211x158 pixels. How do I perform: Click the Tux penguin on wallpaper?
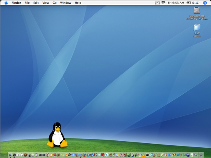[57, 135]
